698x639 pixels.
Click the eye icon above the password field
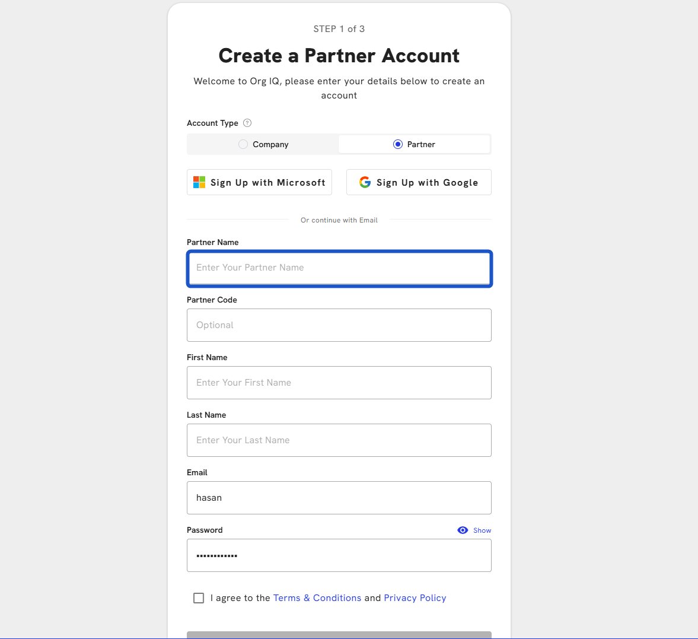(x=463, y=530)
